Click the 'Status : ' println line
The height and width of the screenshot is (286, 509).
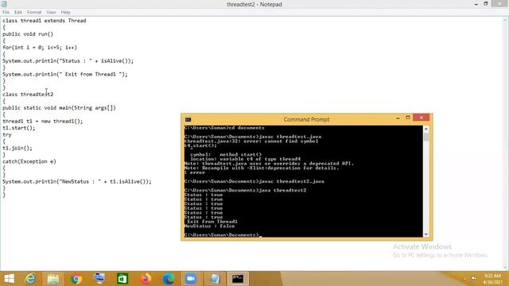coord(68,61)
